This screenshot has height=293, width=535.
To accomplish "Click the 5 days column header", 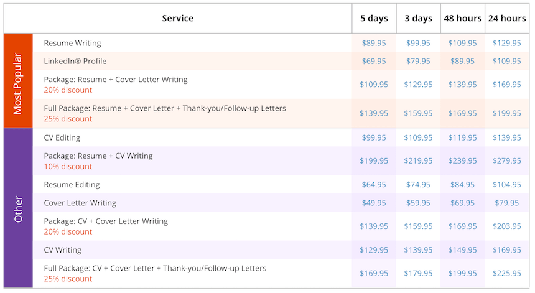I will coord(374,19).
